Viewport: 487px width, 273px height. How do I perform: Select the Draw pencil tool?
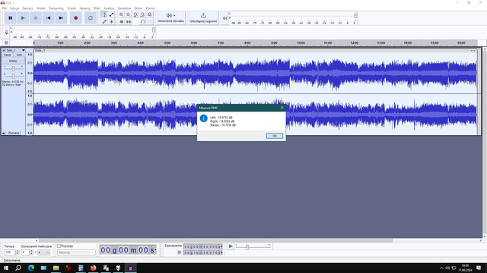coord(104,22)
